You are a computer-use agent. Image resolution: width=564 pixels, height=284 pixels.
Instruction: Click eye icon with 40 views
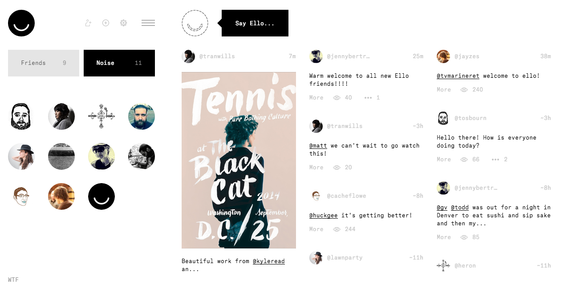[337, 98]
